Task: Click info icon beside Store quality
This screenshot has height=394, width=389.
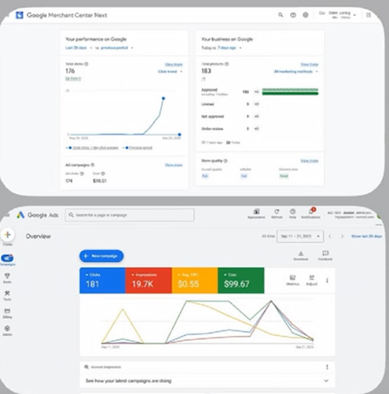Action: 225,161
